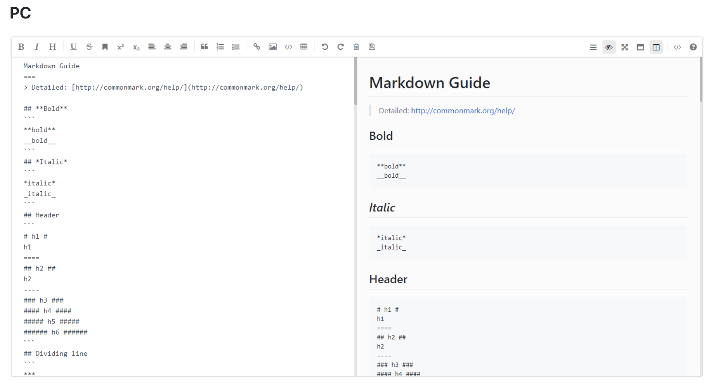Image resolution: width=711 pixels, height=385 pixels.
Task: Click the '> Detailed:' editor source line
Action: [x=163, y=87]
